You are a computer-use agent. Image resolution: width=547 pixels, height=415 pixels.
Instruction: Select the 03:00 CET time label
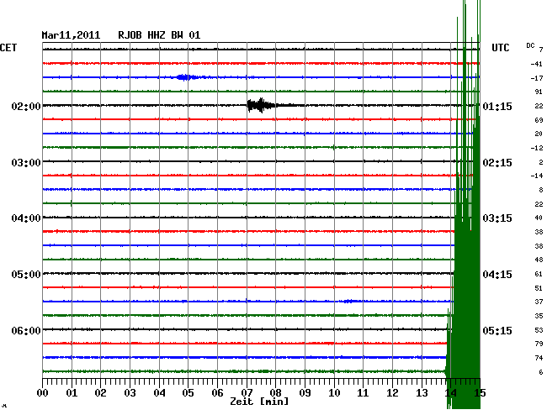[x=26, y=163]
